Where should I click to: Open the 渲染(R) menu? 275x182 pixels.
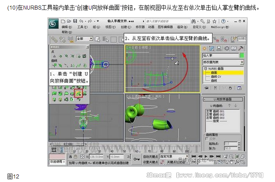182,27
